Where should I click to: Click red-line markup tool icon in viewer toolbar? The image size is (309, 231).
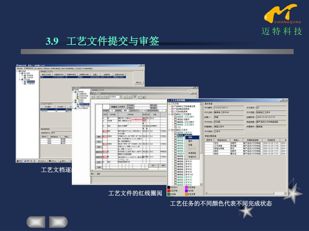point(135,97)
